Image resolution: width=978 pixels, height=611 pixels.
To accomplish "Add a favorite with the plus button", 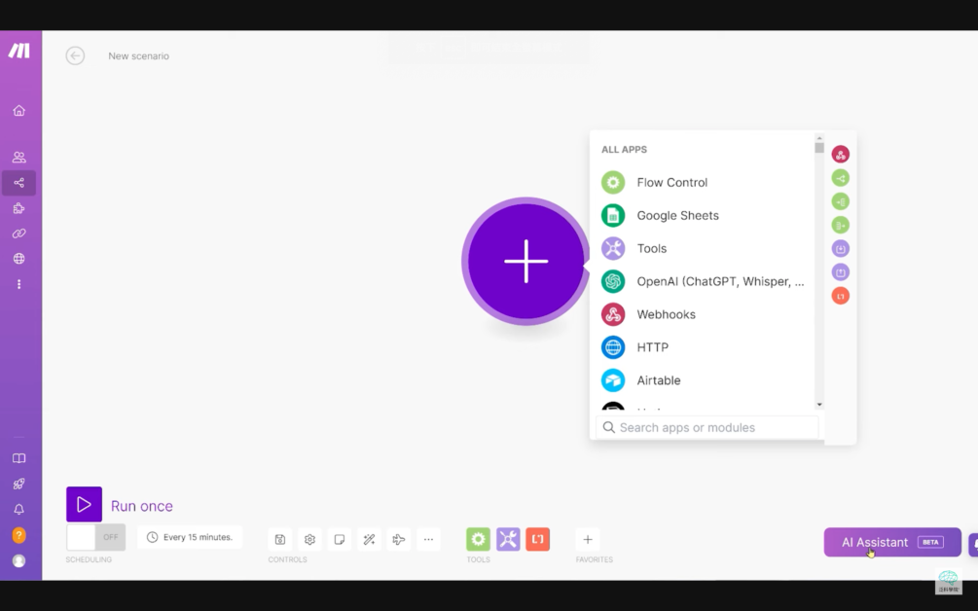I will (x=587, y=539).
